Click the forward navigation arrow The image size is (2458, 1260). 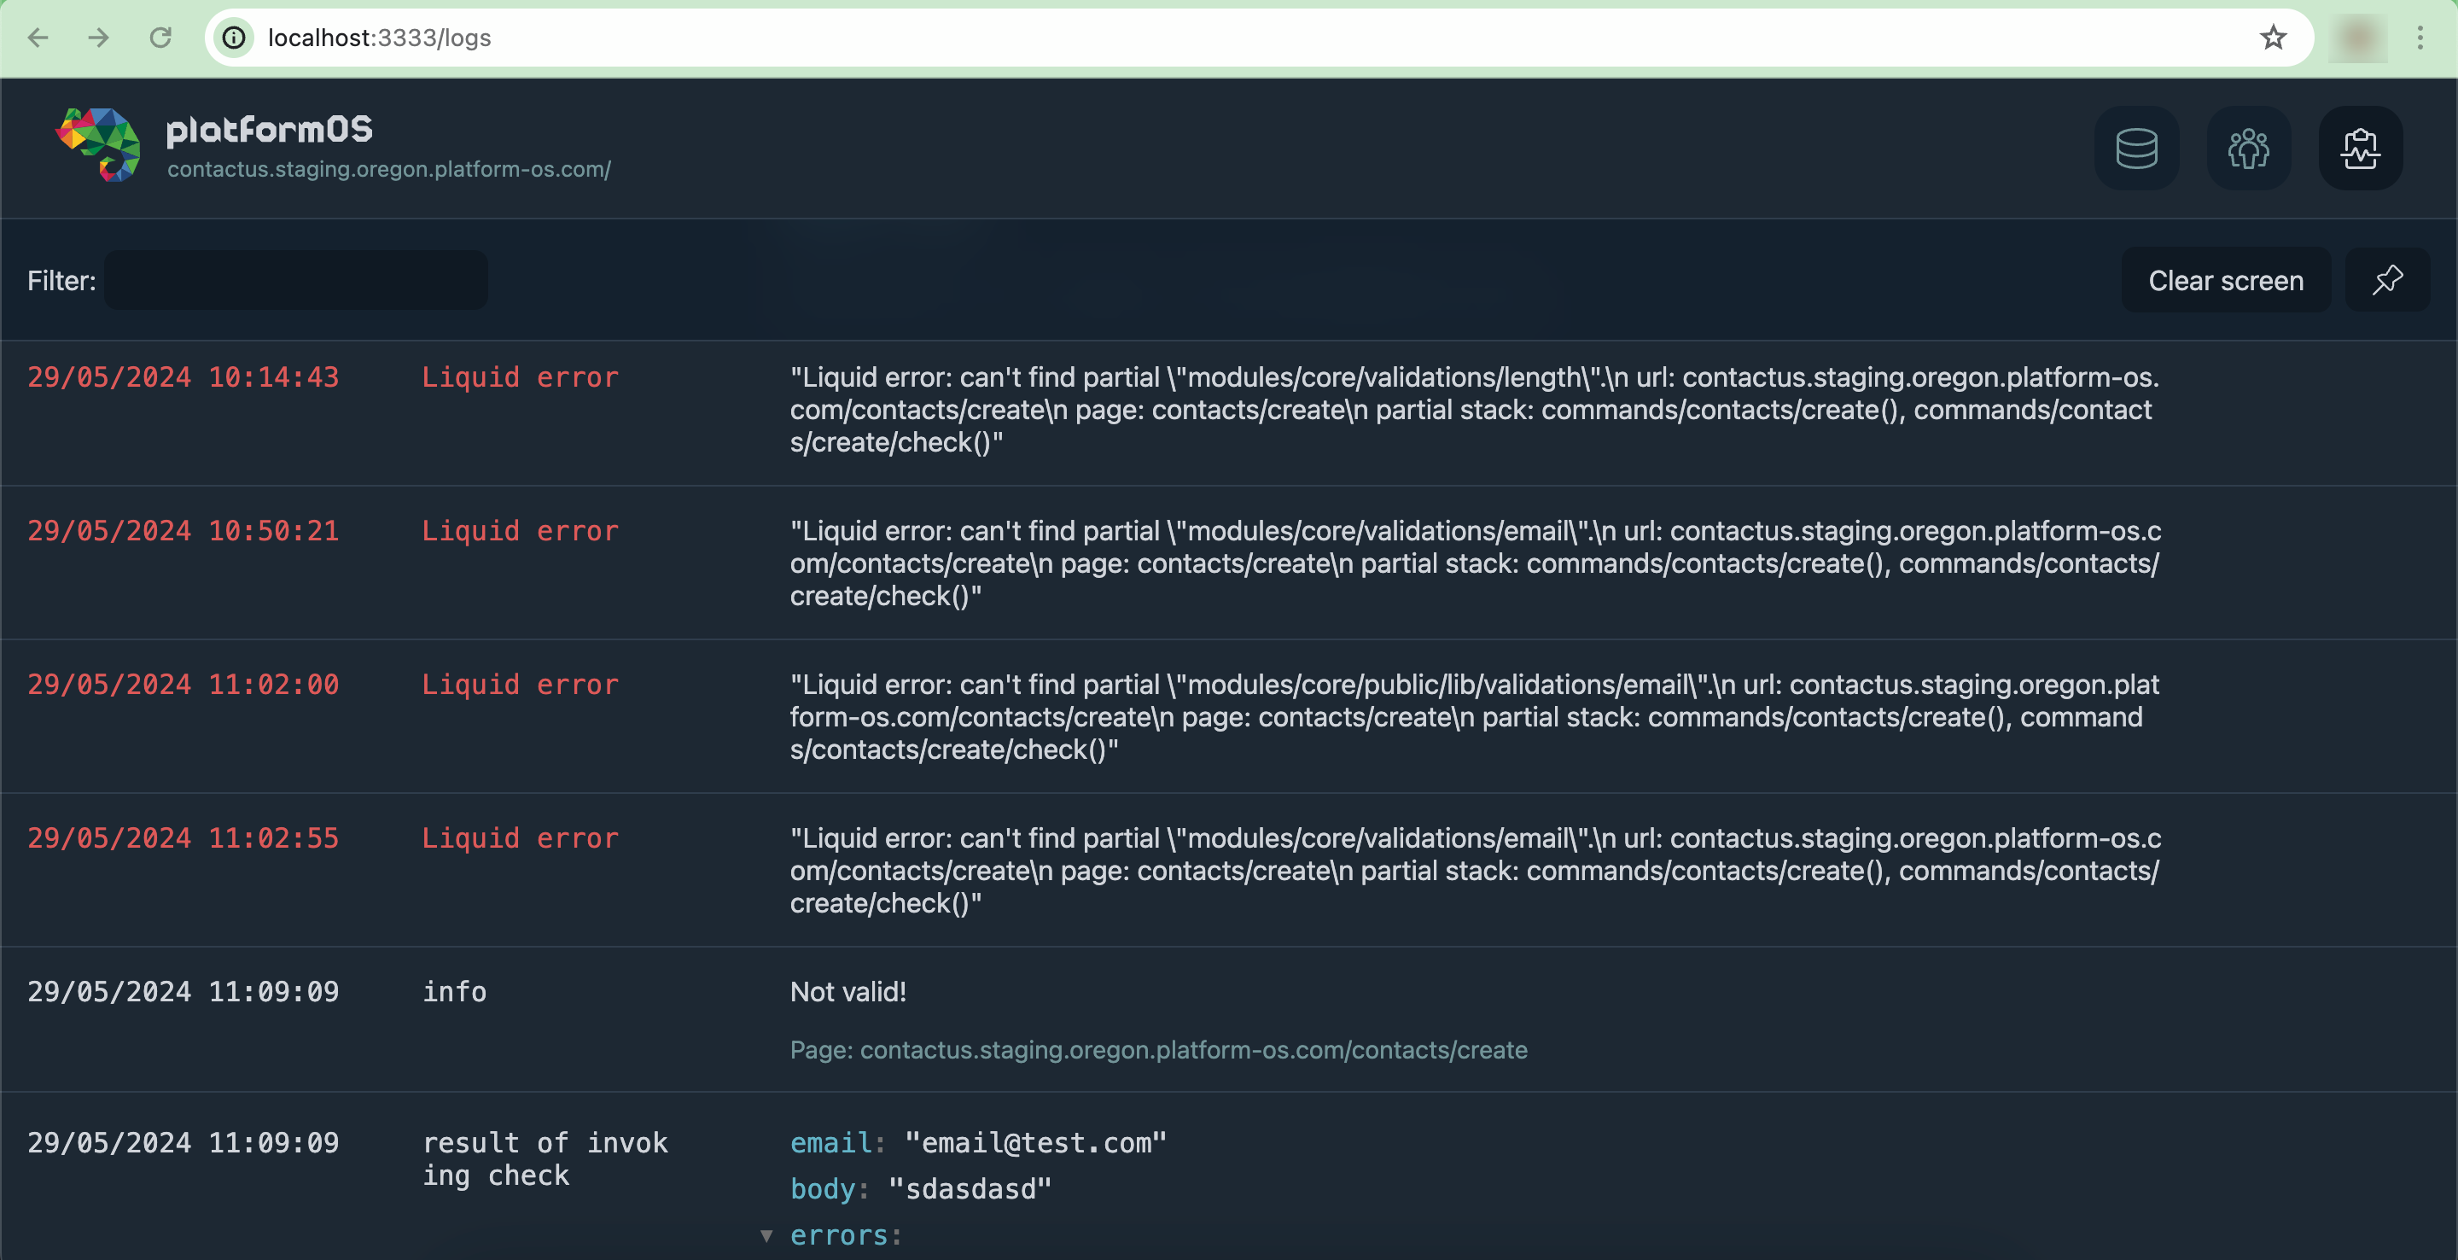[x=100, y=34]
